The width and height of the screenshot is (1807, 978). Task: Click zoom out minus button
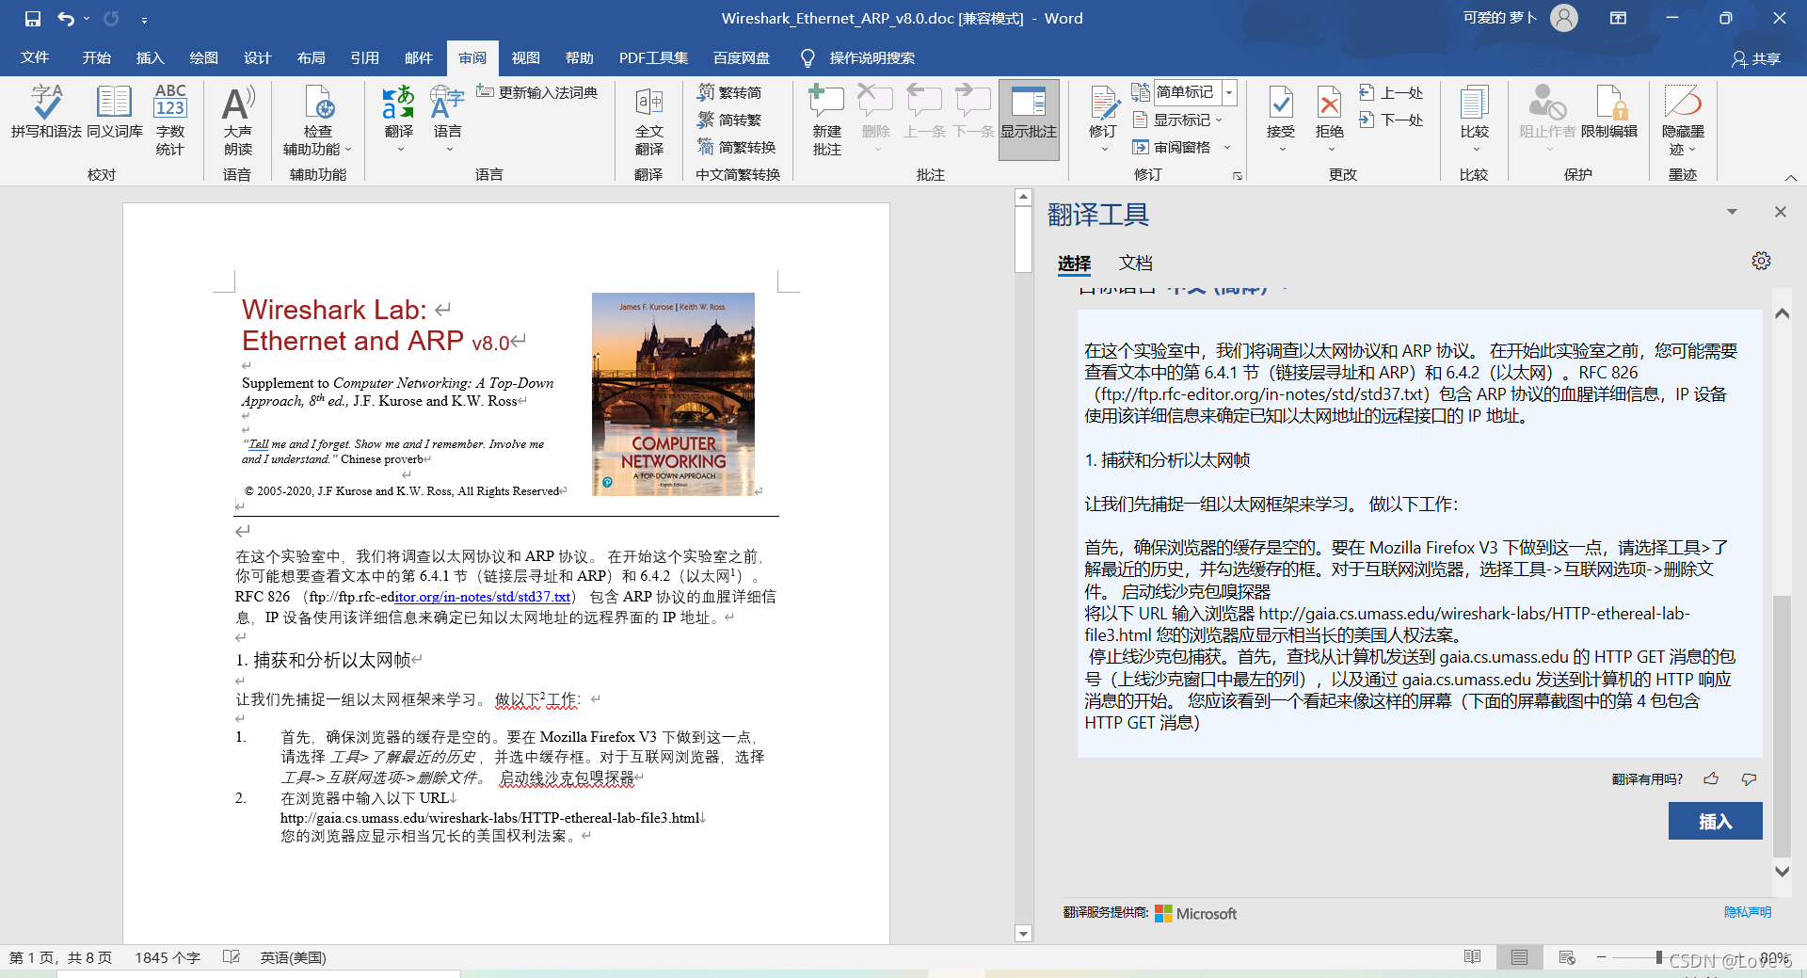pos(1601,957)
